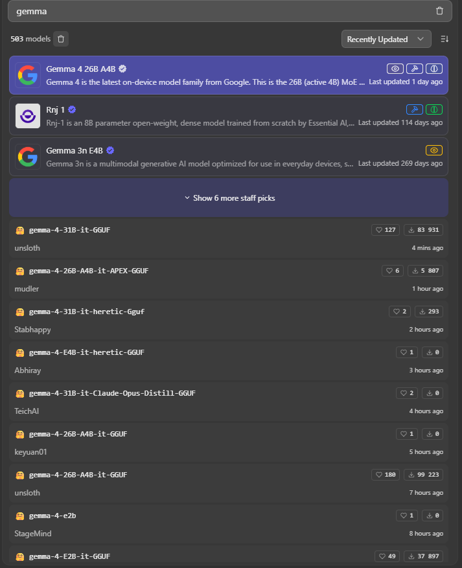Click trash icon next to 503 models

click(61, 39)
